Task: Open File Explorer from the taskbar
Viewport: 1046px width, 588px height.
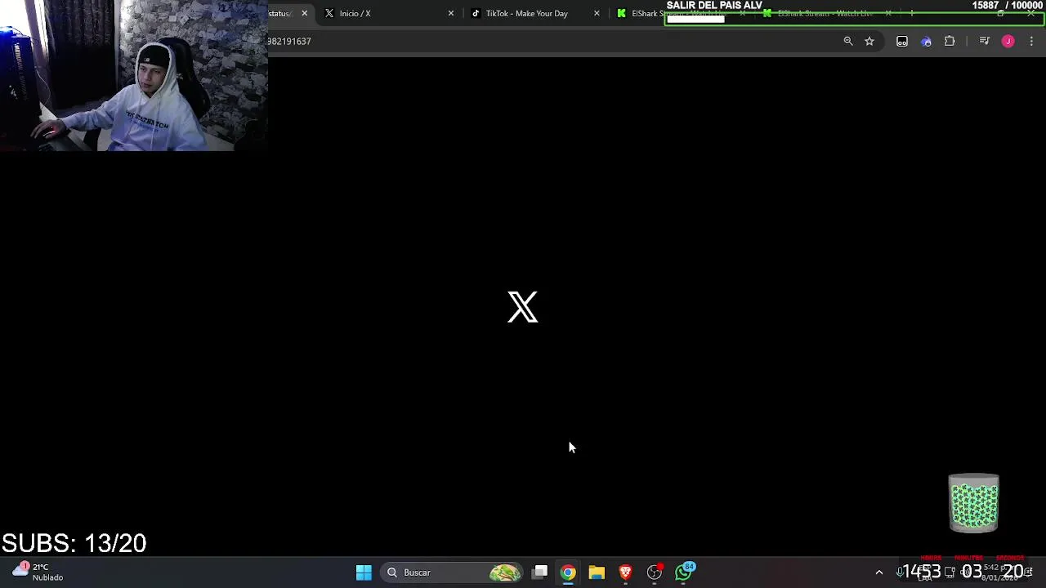Action: 597,572
